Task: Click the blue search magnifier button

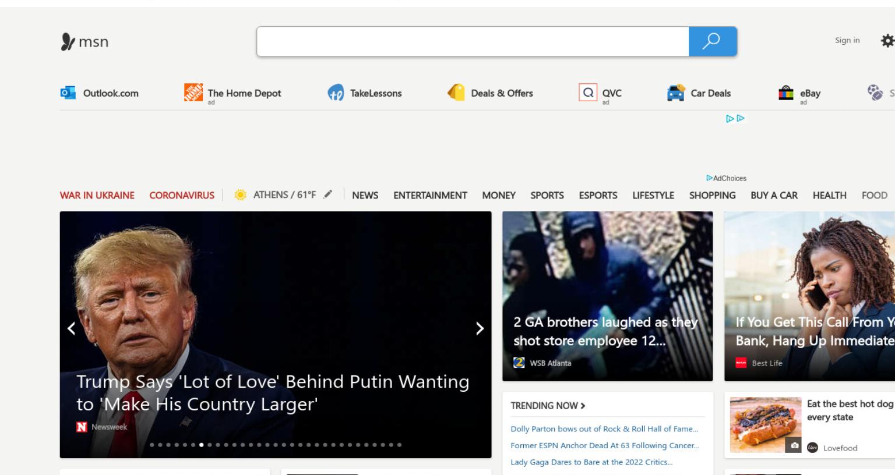Action: click(713, 41)
